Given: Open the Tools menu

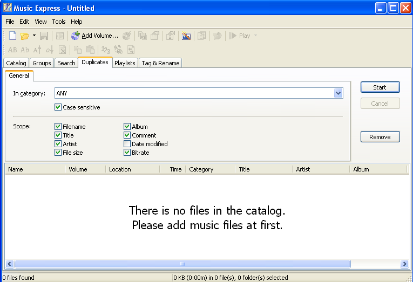Looking at the screenshot, I should click(59, 22).
